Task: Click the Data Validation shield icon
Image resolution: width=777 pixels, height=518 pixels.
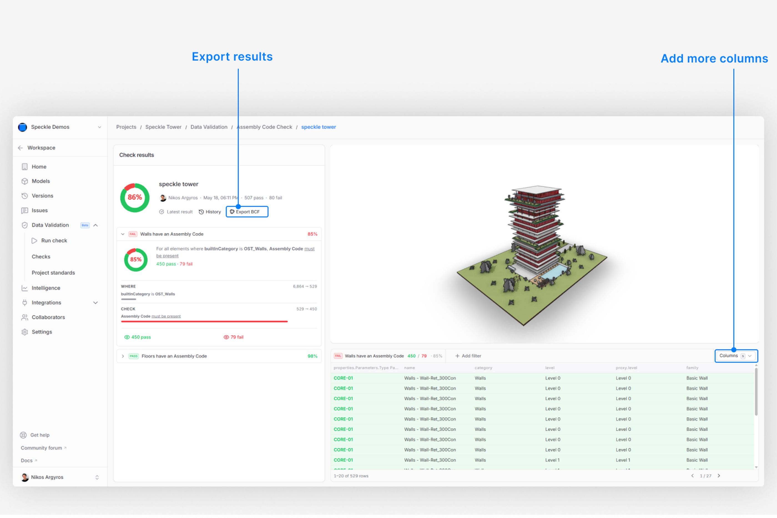Action: (25, 225)
